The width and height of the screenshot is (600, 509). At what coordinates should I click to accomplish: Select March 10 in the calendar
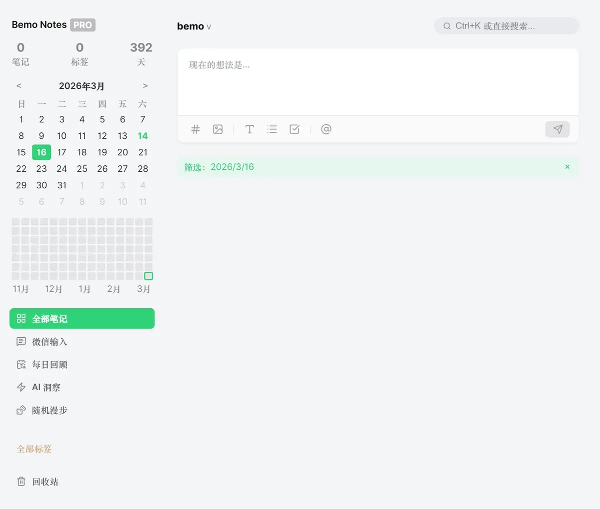pyautogui.click(x=61, y=136)
